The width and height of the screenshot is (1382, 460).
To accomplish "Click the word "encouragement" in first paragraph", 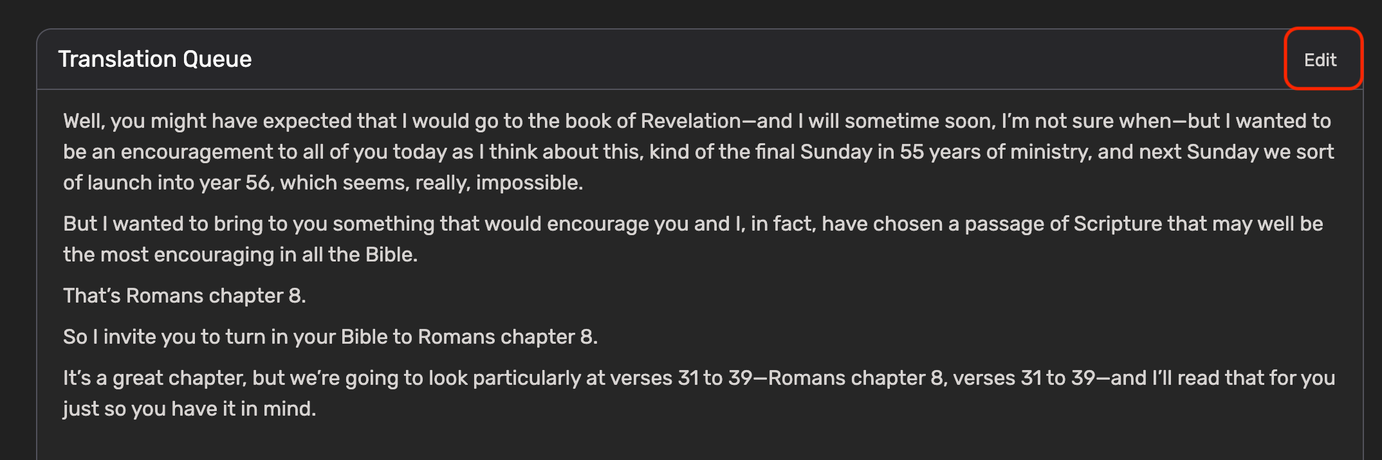I will pos(197,152).
